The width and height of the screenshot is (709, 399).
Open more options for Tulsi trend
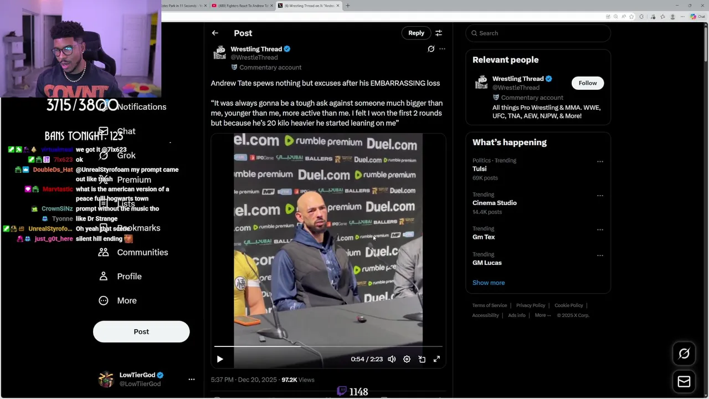(x=600, y=161)
